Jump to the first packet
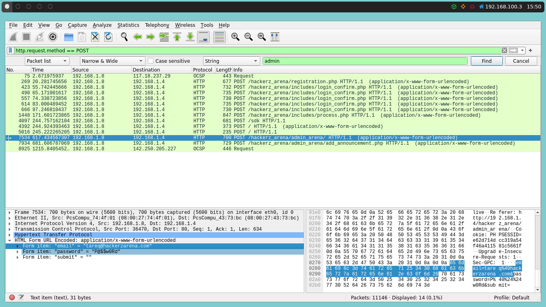546x307 pixels. click(x=177, y=37)
